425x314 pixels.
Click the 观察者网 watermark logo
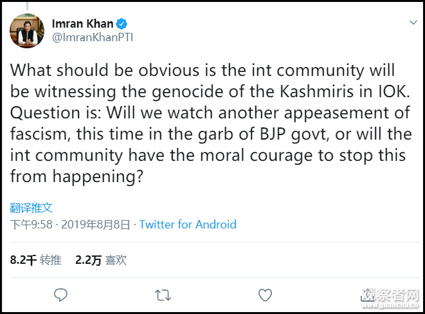click(390, 297)
